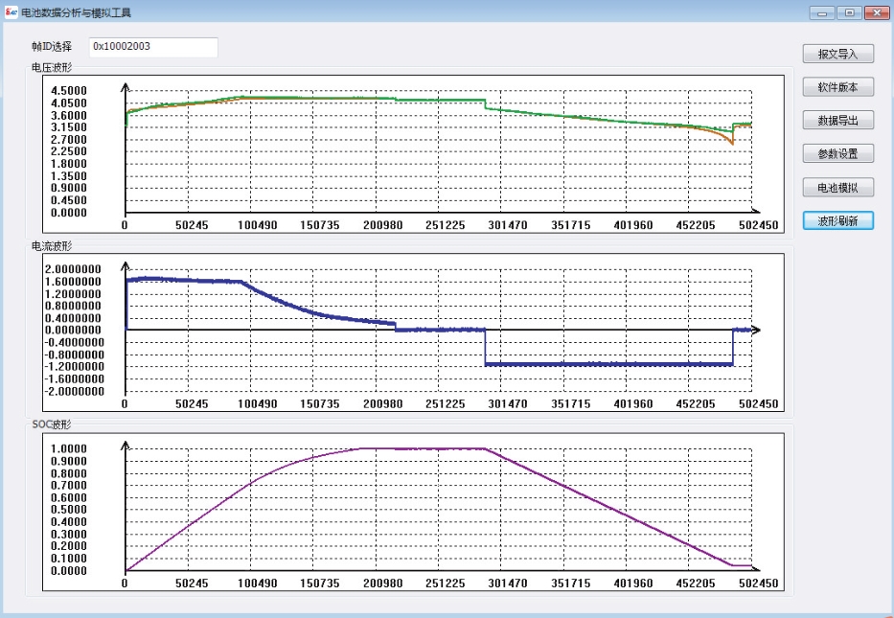Click the 帧ID选择 label
894x618 pixels.
(x=52, y=47)
